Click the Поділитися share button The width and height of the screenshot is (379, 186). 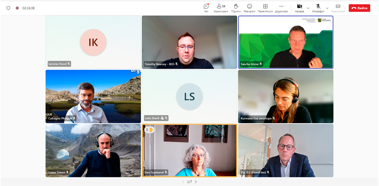tap(338, 8)
